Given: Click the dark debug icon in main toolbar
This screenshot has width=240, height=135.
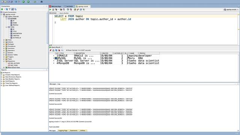Looking at the screenshot, I should pyautogui.click(x=42, y=1).
